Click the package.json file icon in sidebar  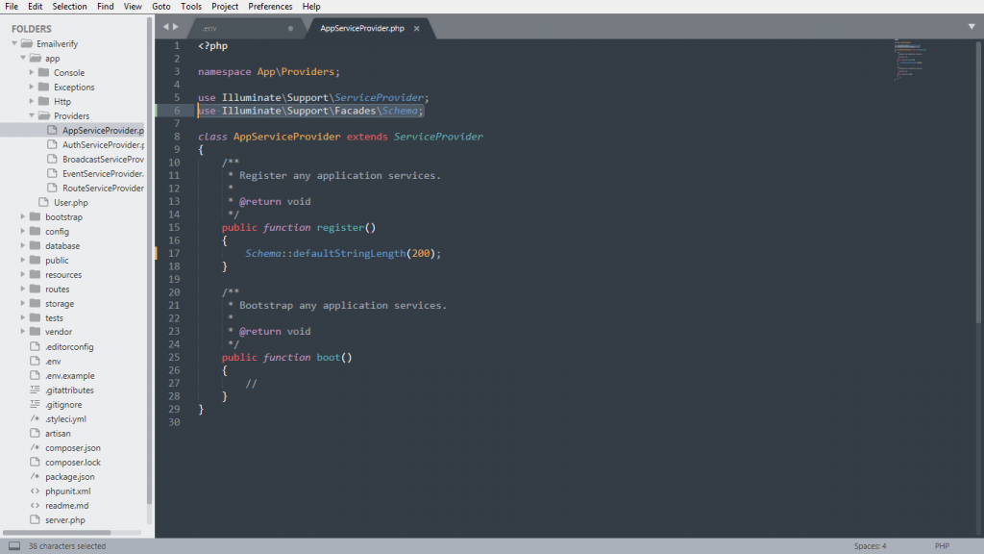coord(35,477)
